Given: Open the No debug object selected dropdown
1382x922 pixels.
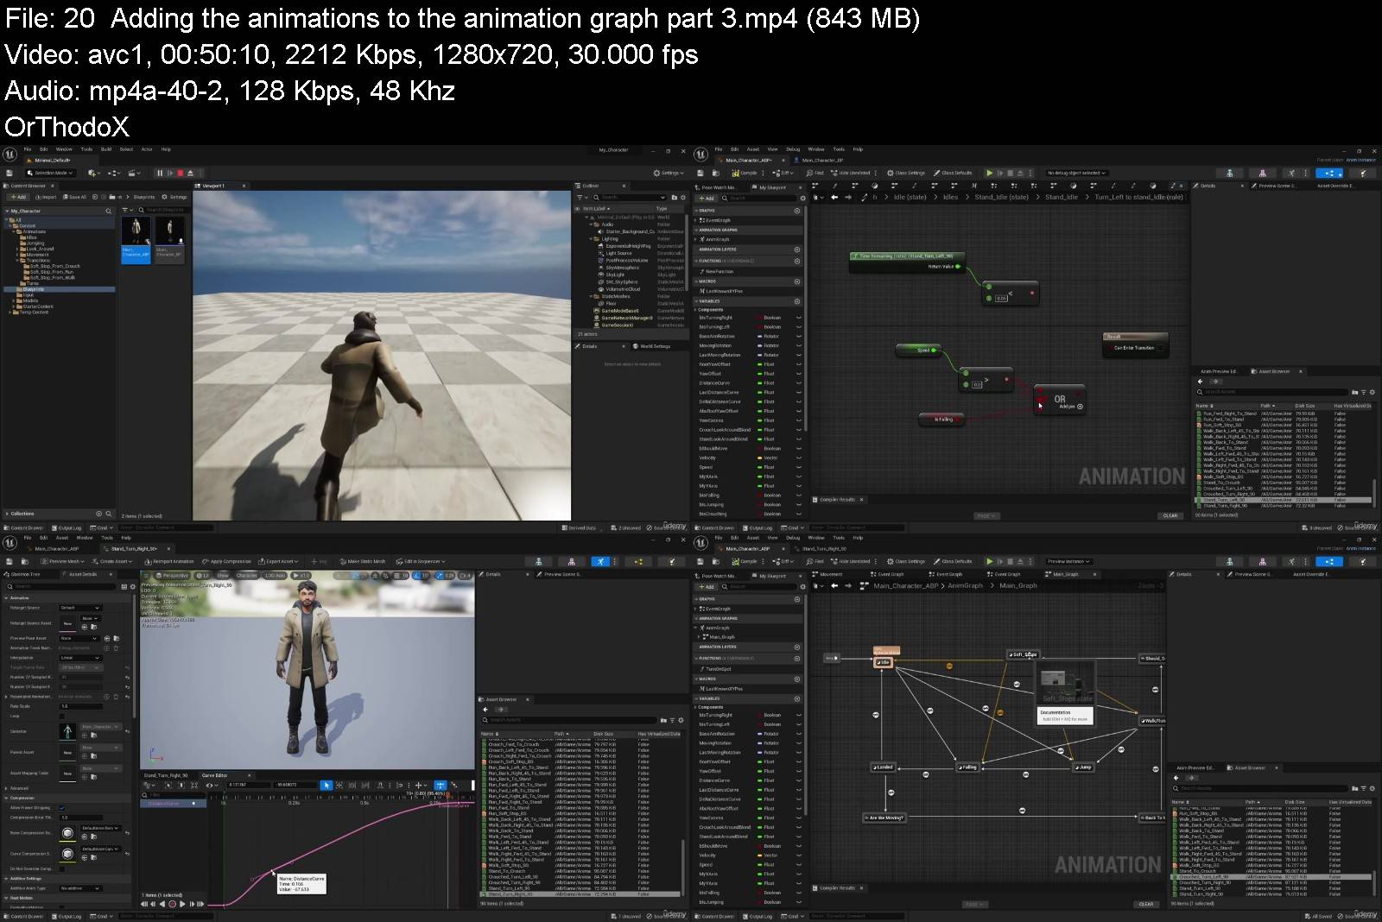Looking at the screenshot, I should tap(1075, 173).
